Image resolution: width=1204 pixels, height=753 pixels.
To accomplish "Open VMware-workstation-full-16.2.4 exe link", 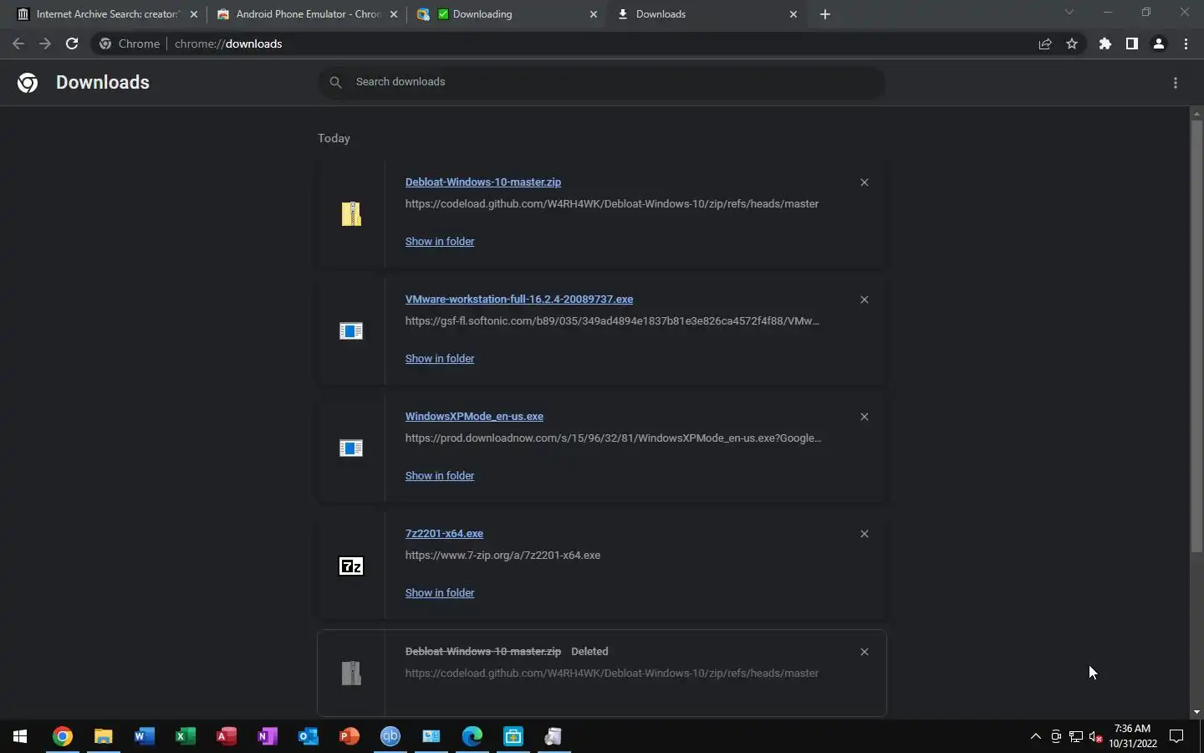I will point(519,299).
